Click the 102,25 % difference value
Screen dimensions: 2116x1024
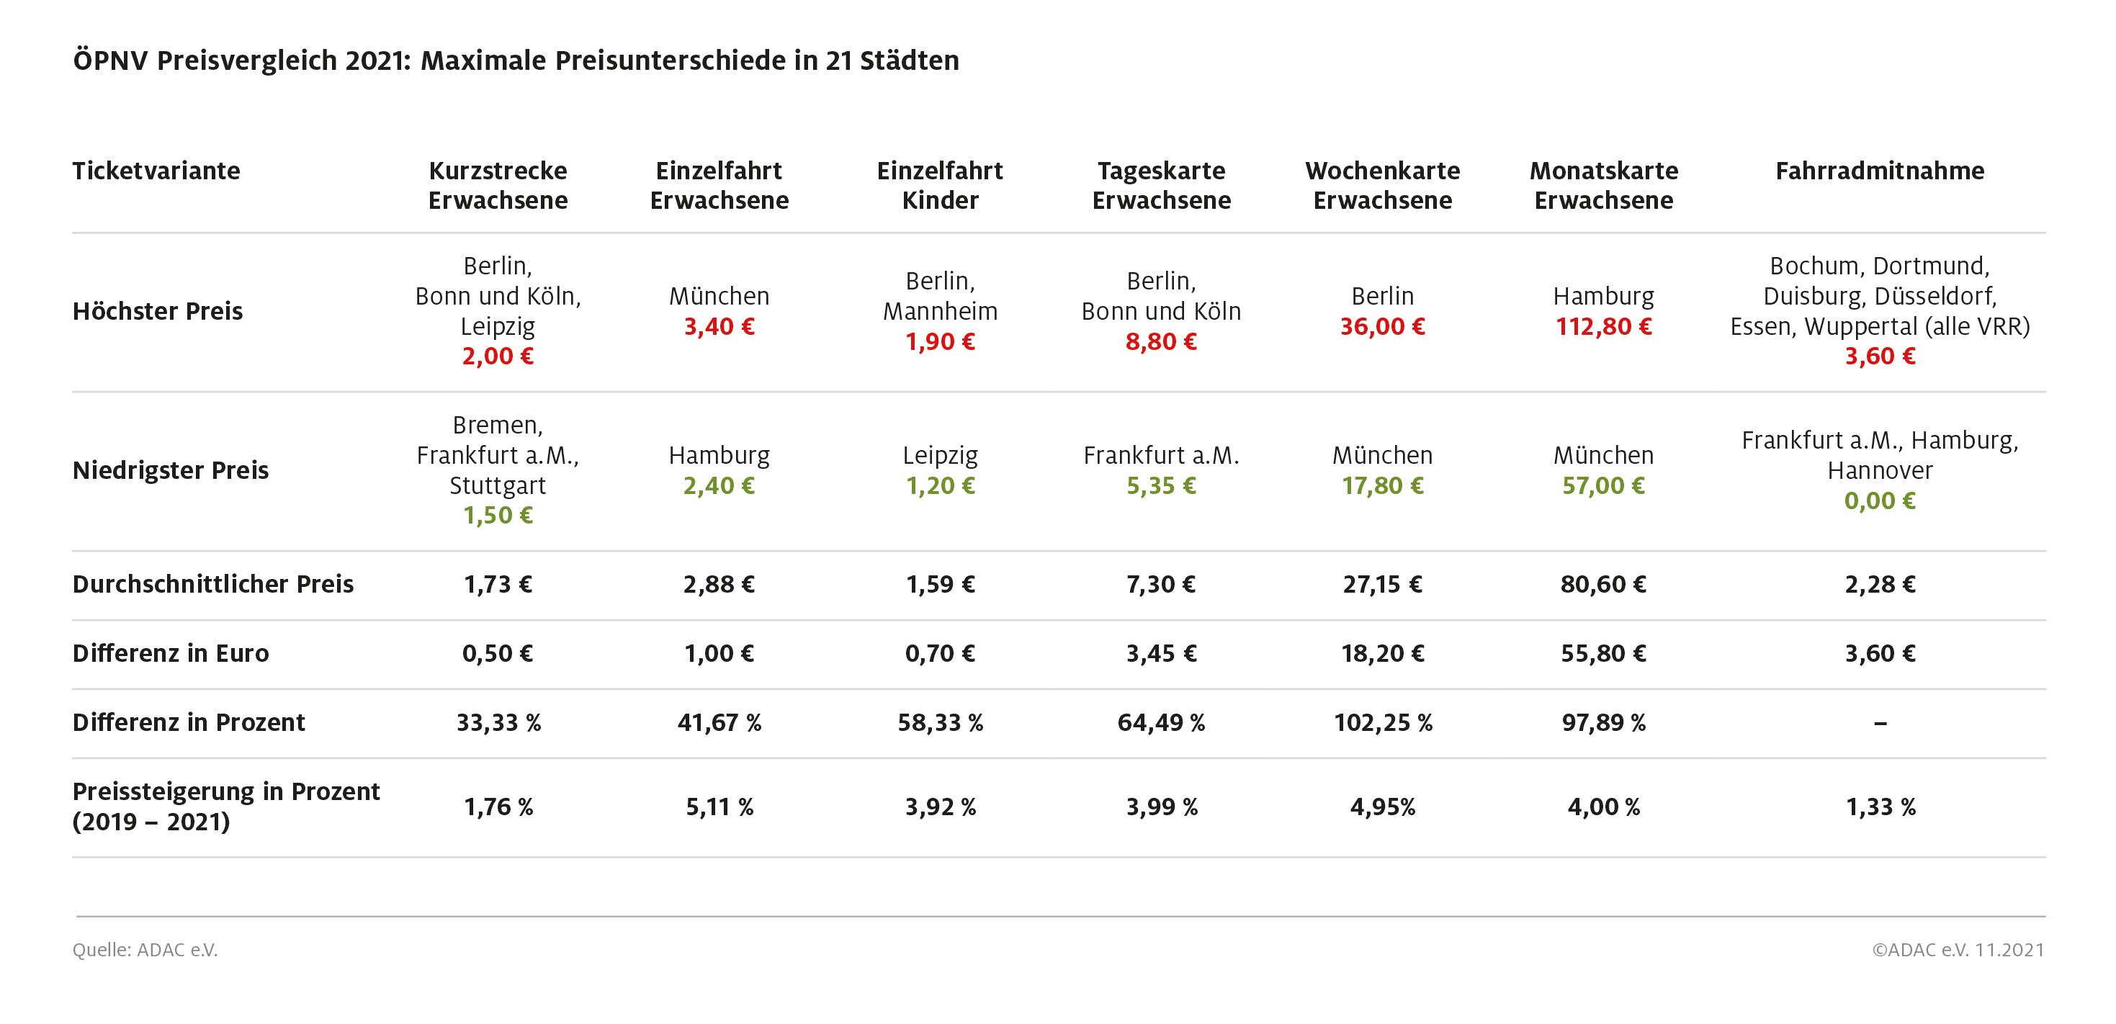(x=1383, y=722)
